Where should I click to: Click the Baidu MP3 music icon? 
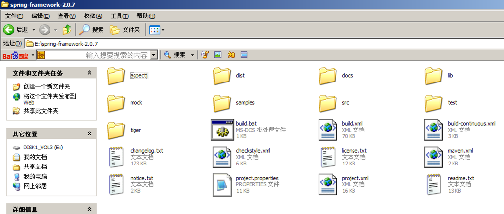click(205, 55)
